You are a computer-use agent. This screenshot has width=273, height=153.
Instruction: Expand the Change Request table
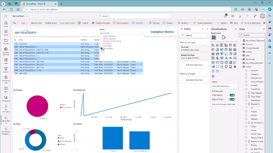241,48
